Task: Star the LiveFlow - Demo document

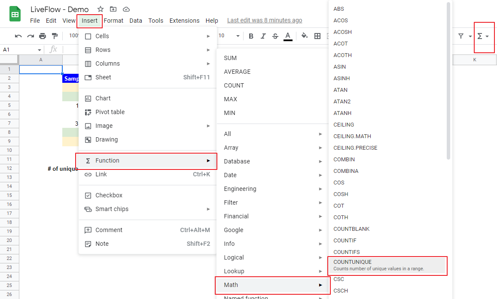Action: [101, 9]
